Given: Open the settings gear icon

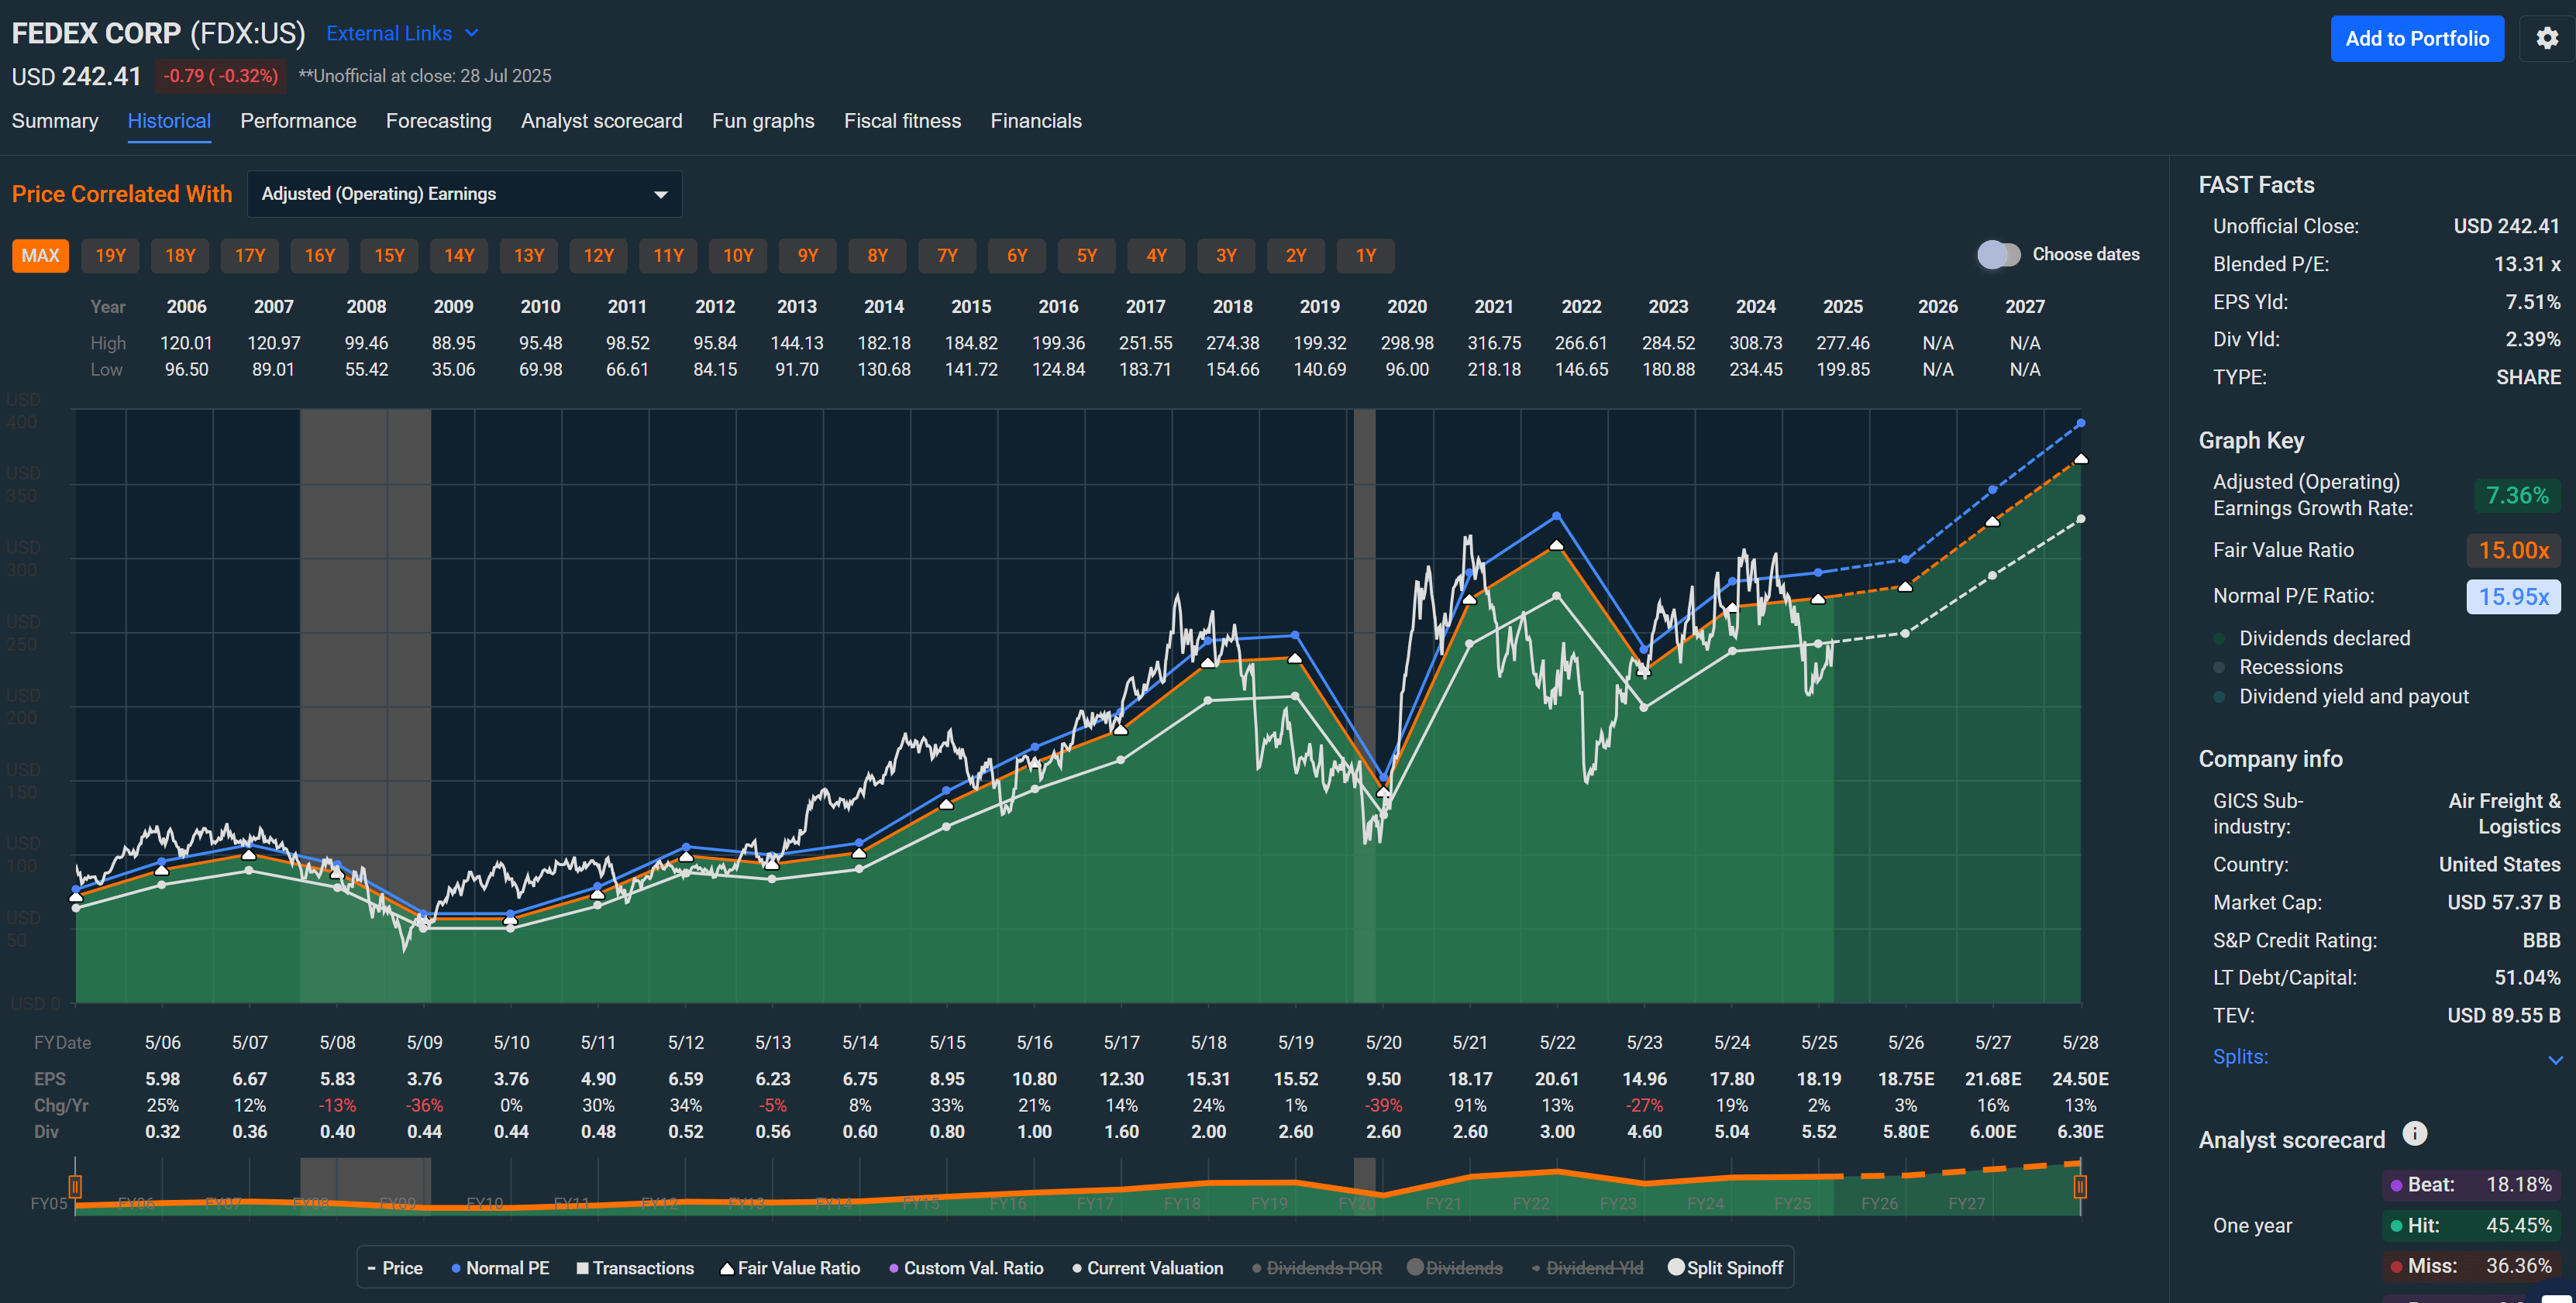Looking at the screenshot, I should click(2548, 38).
